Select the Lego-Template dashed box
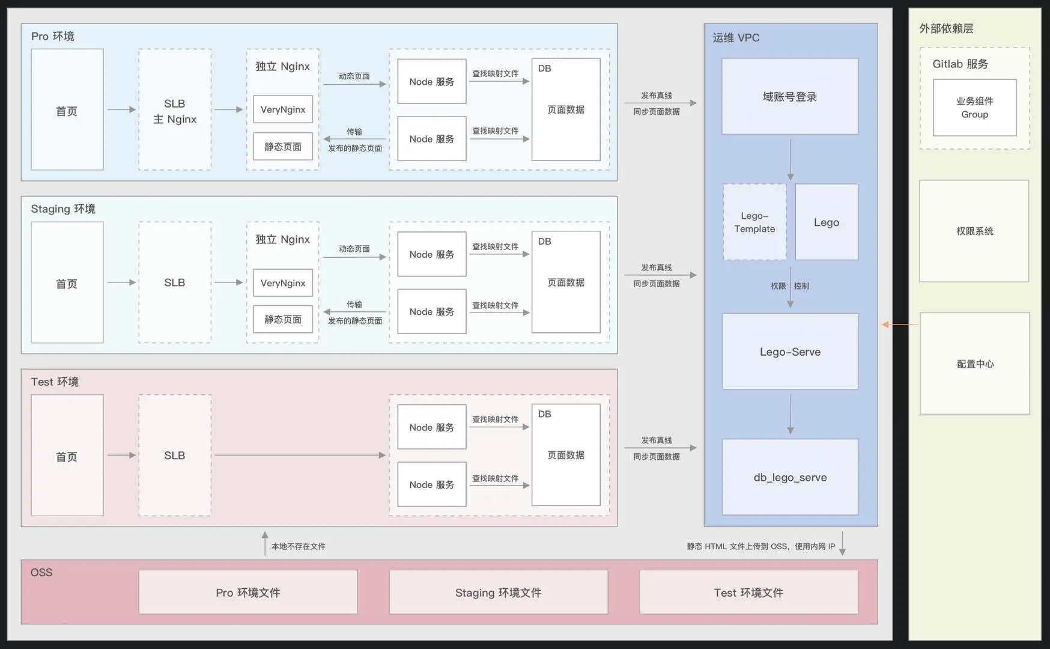The width and height of the screenshot is (1050, 649). pos(755,222)
